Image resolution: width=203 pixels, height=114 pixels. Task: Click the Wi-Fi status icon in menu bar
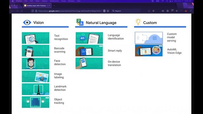(x=163, y=1)
